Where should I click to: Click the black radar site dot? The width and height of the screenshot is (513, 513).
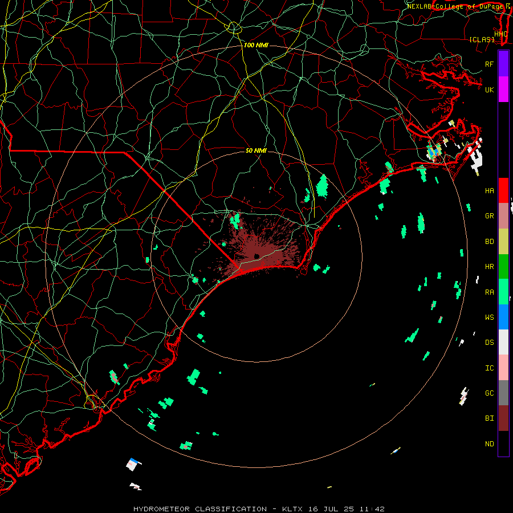click(x=256, y=256)
